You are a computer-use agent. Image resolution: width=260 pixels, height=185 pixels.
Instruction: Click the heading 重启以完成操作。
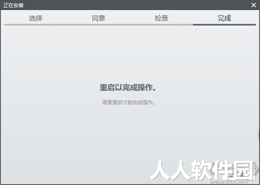pos(128,87)
